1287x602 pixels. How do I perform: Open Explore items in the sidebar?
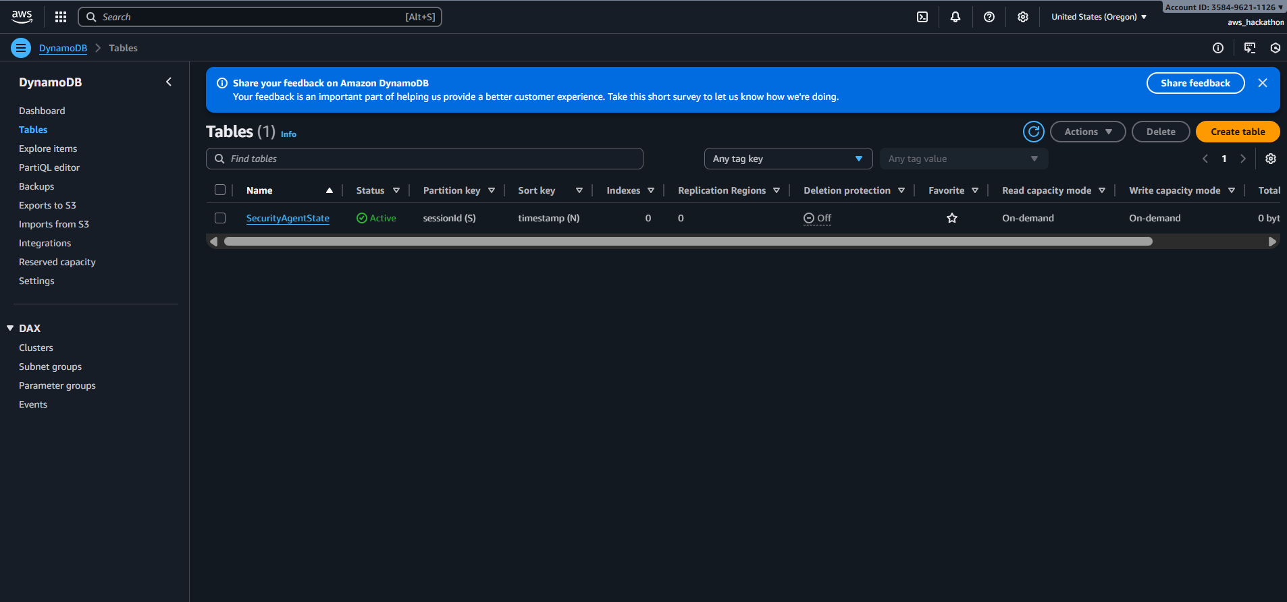pos(48,148)
